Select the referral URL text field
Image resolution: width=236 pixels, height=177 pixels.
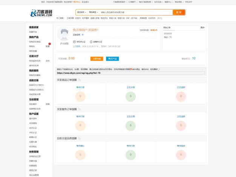coord(131,73)
